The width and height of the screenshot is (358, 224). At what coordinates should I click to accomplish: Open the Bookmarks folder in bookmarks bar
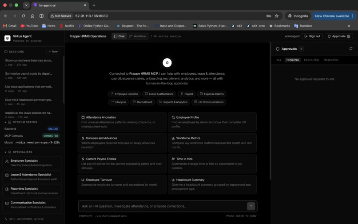pos(280,26)
